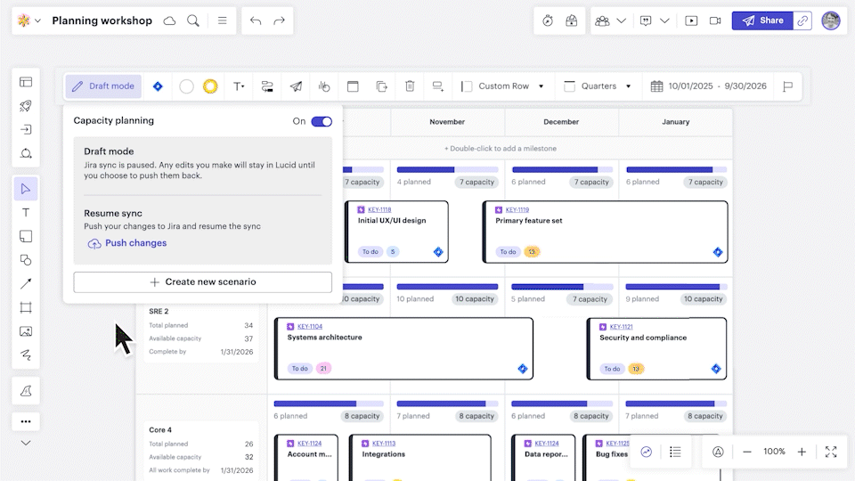This screenshot has width=855, height=481.
Task: Open the more tools ellipsis menu
Action: [x=26, y=421]
